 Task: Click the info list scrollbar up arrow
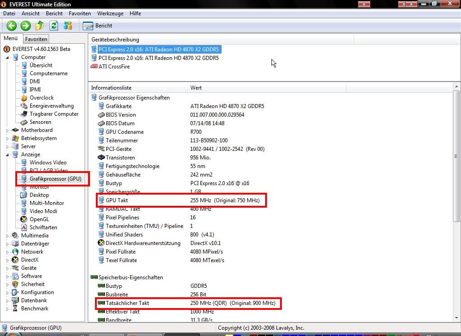click(x=456, y=86)
